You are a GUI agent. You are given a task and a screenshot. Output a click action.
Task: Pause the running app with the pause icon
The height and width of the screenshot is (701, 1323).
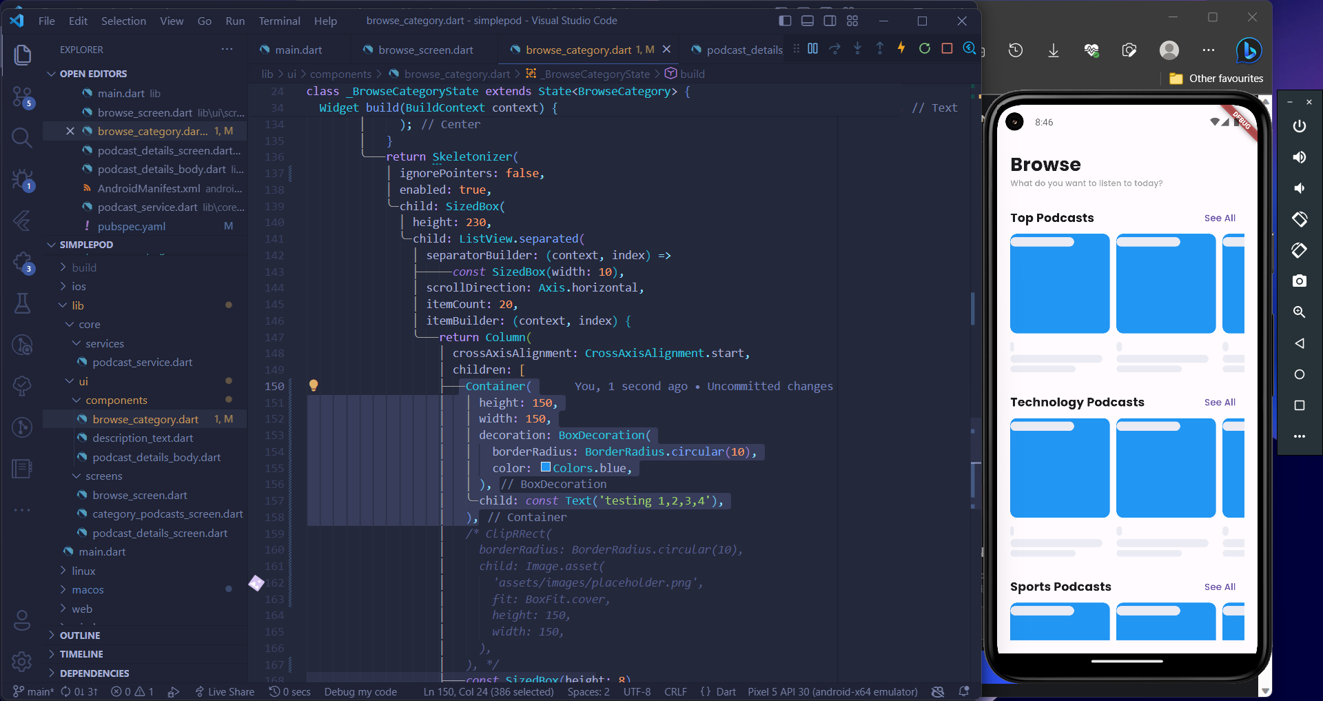coord(813,49)
